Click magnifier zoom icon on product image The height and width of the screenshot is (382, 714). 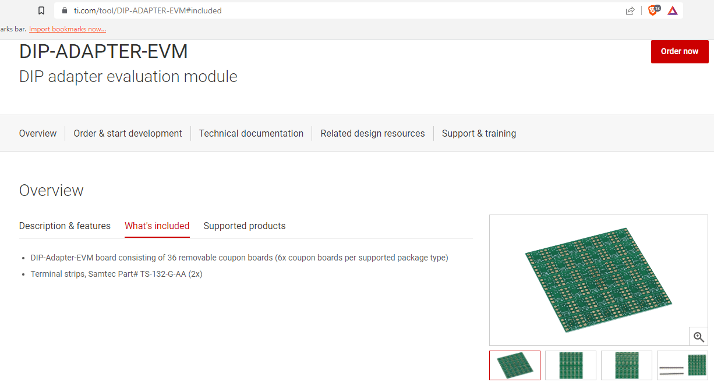[x=699, y=337]
